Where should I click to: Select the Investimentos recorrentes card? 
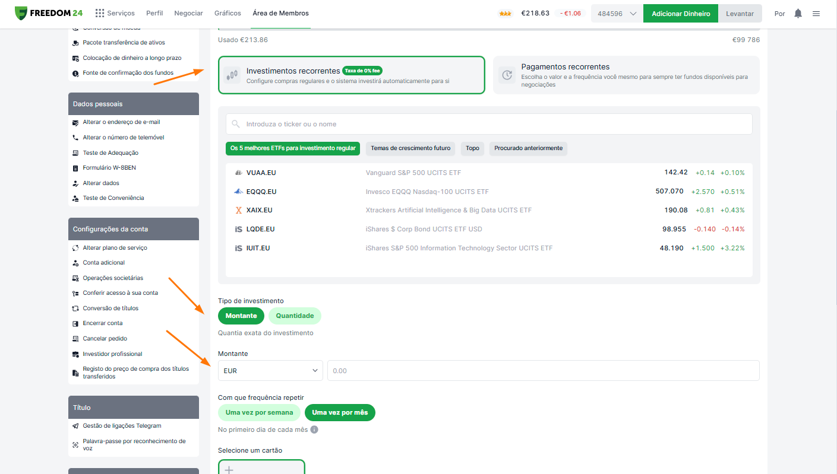tap(352, 75)
